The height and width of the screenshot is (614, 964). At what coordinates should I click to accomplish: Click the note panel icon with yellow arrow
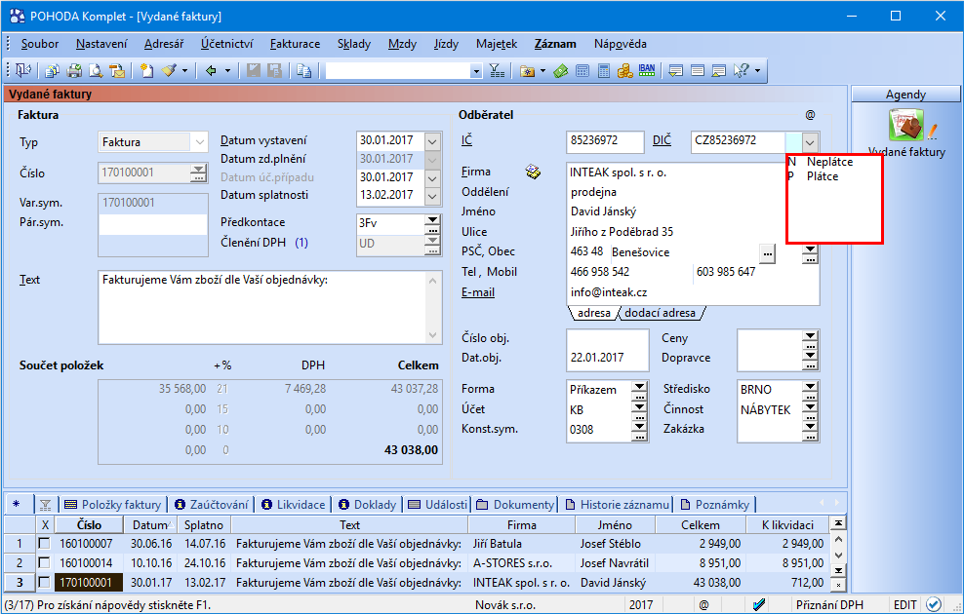(x=675, y=70)
